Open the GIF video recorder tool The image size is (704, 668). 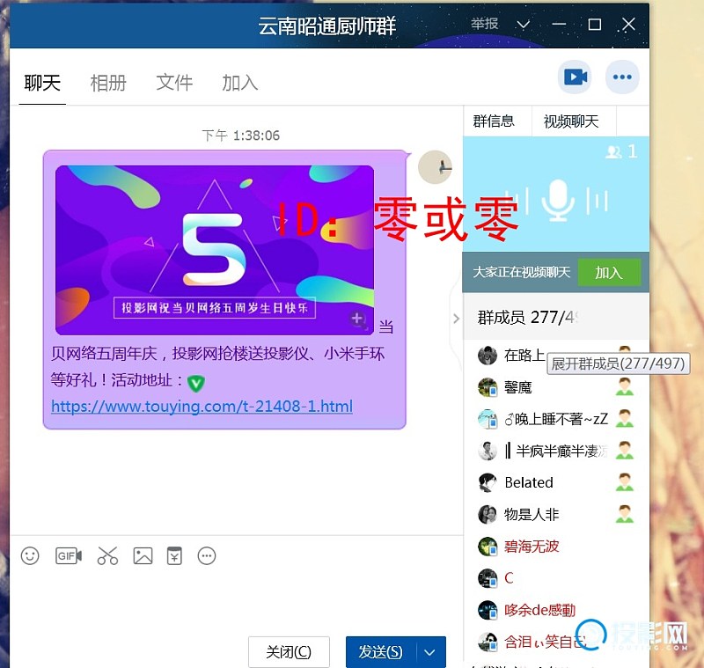click(69, 556)
